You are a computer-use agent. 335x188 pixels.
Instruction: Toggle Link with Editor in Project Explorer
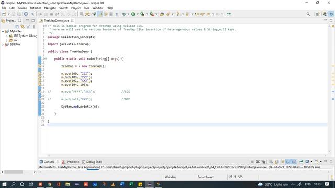tap(23, 27)
